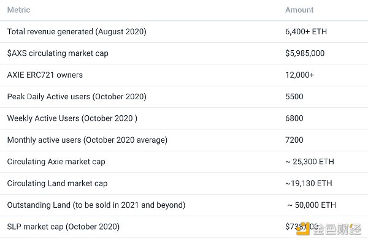Click the 12,000+ owners value
The image size is (368, 242).
coord(299,75)
